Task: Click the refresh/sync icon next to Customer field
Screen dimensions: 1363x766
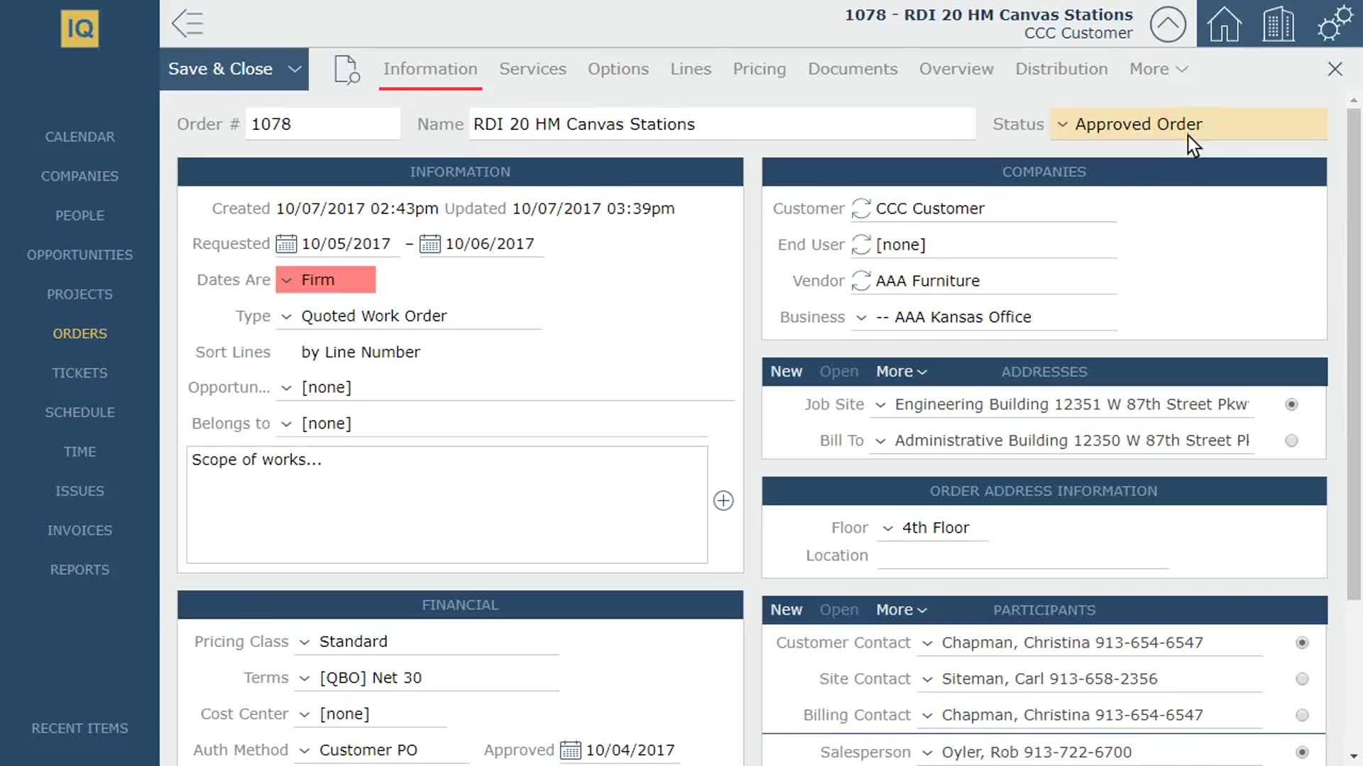Action: tap(858, 209)
